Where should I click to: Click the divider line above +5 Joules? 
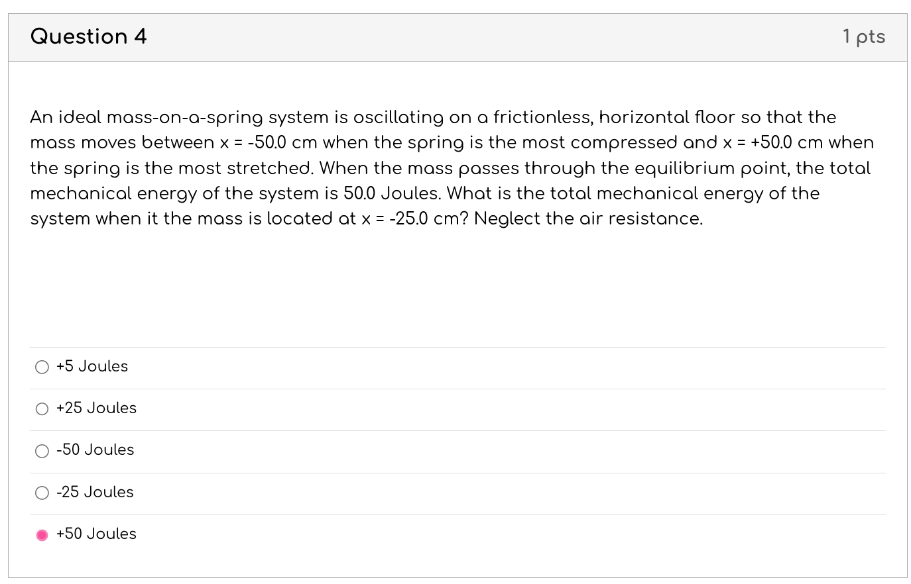point(457,347)
